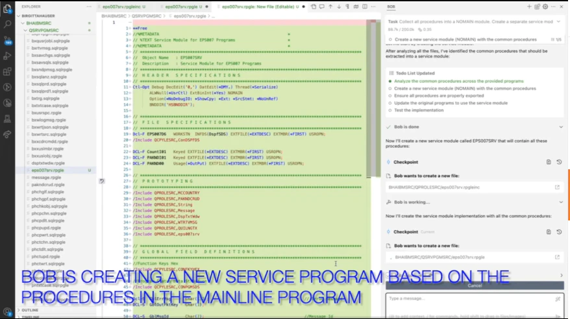The width and height of the screenshot is (570, 319).
Task: Click BHAIBMSRC/QSRVPGMSRC/eps007srv.rpgle file path
Action: [440, 257]
